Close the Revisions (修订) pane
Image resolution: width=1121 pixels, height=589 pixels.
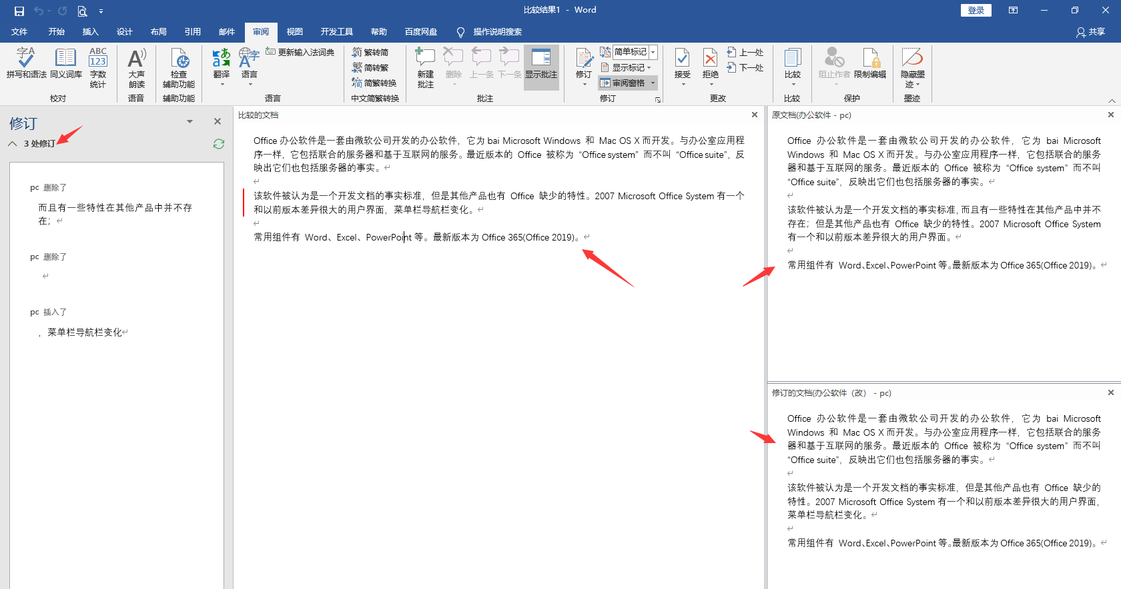[x=218, y=121]
